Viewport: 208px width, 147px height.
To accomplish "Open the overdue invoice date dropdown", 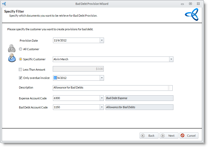I will tap(101, 78).
